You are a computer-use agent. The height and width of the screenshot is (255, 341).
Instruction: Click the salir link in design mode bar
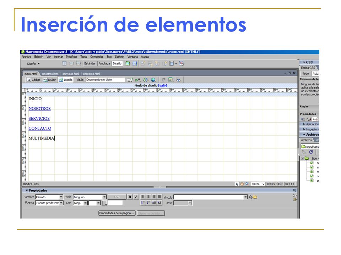(x=162, y=85)
